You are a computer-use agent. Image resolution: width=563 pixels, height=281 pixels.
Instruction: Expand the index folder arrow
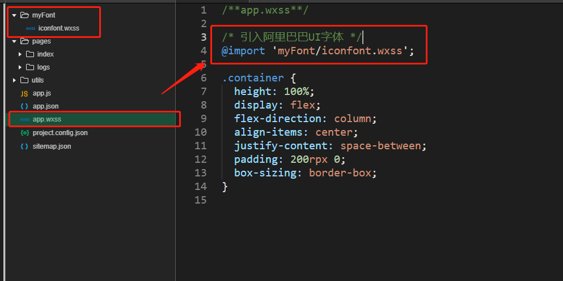click(20, 54)
